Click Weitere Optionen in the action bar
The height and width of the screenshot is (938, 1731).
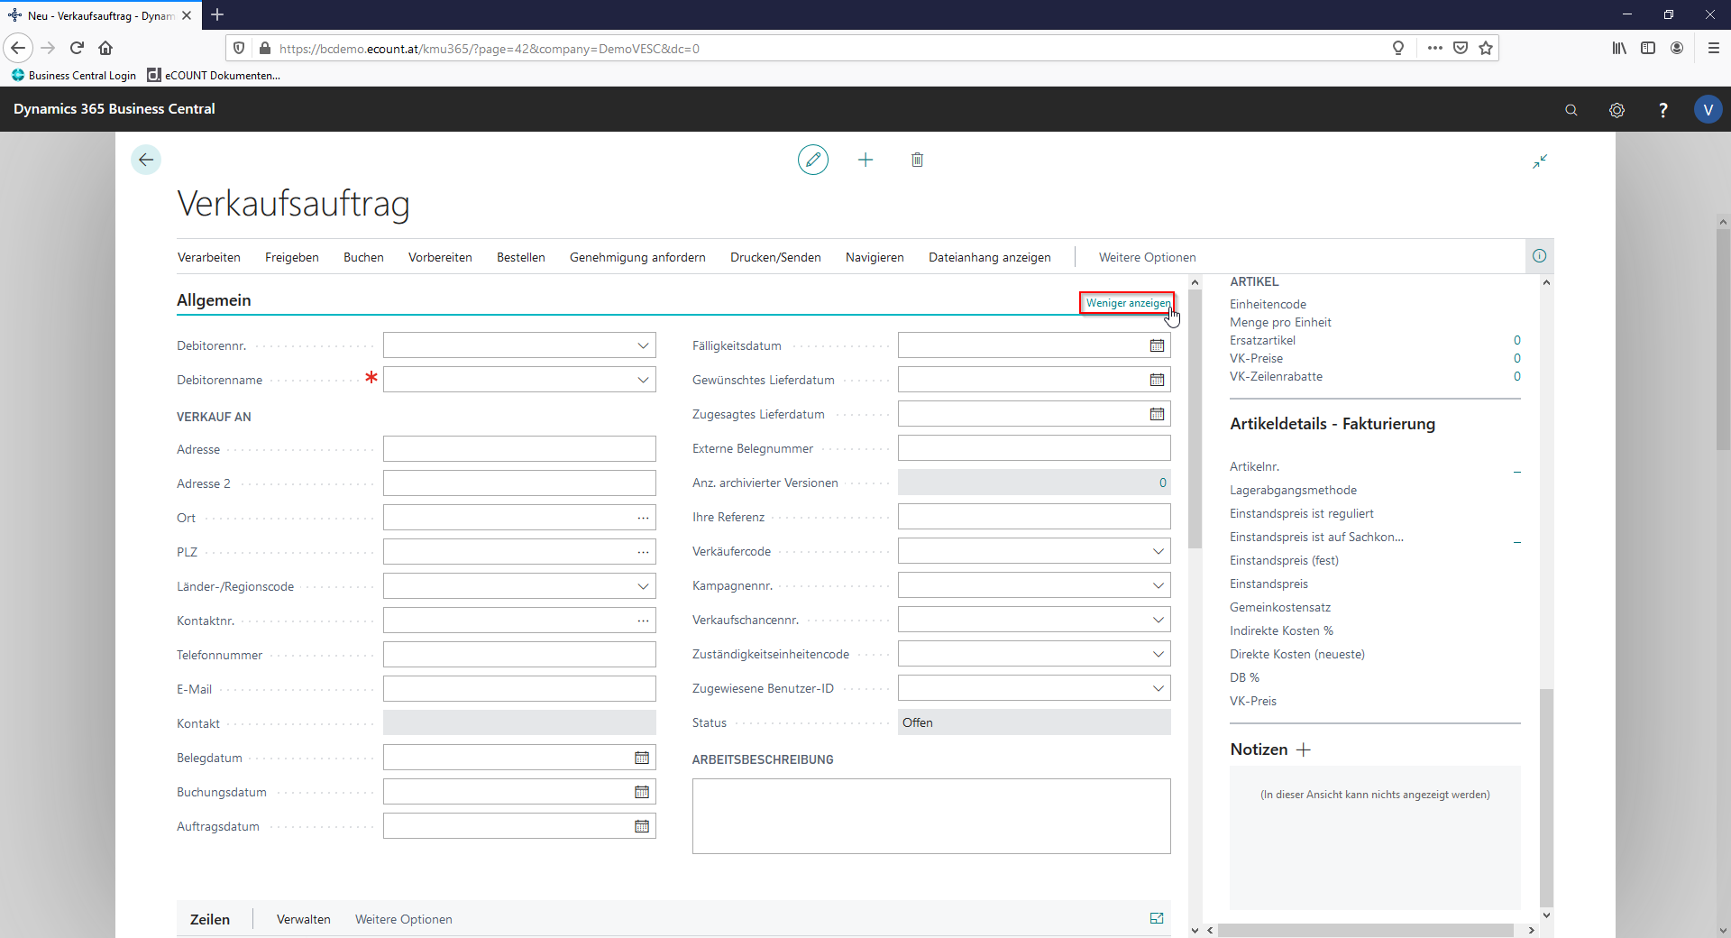[1147, 257]
